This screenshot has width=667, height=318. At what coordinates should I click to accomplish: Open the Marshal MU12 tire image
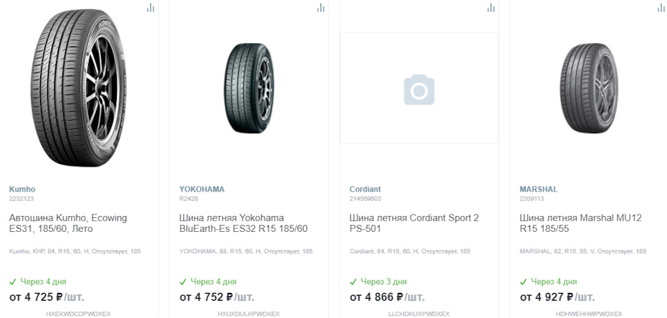pos(588,87)
